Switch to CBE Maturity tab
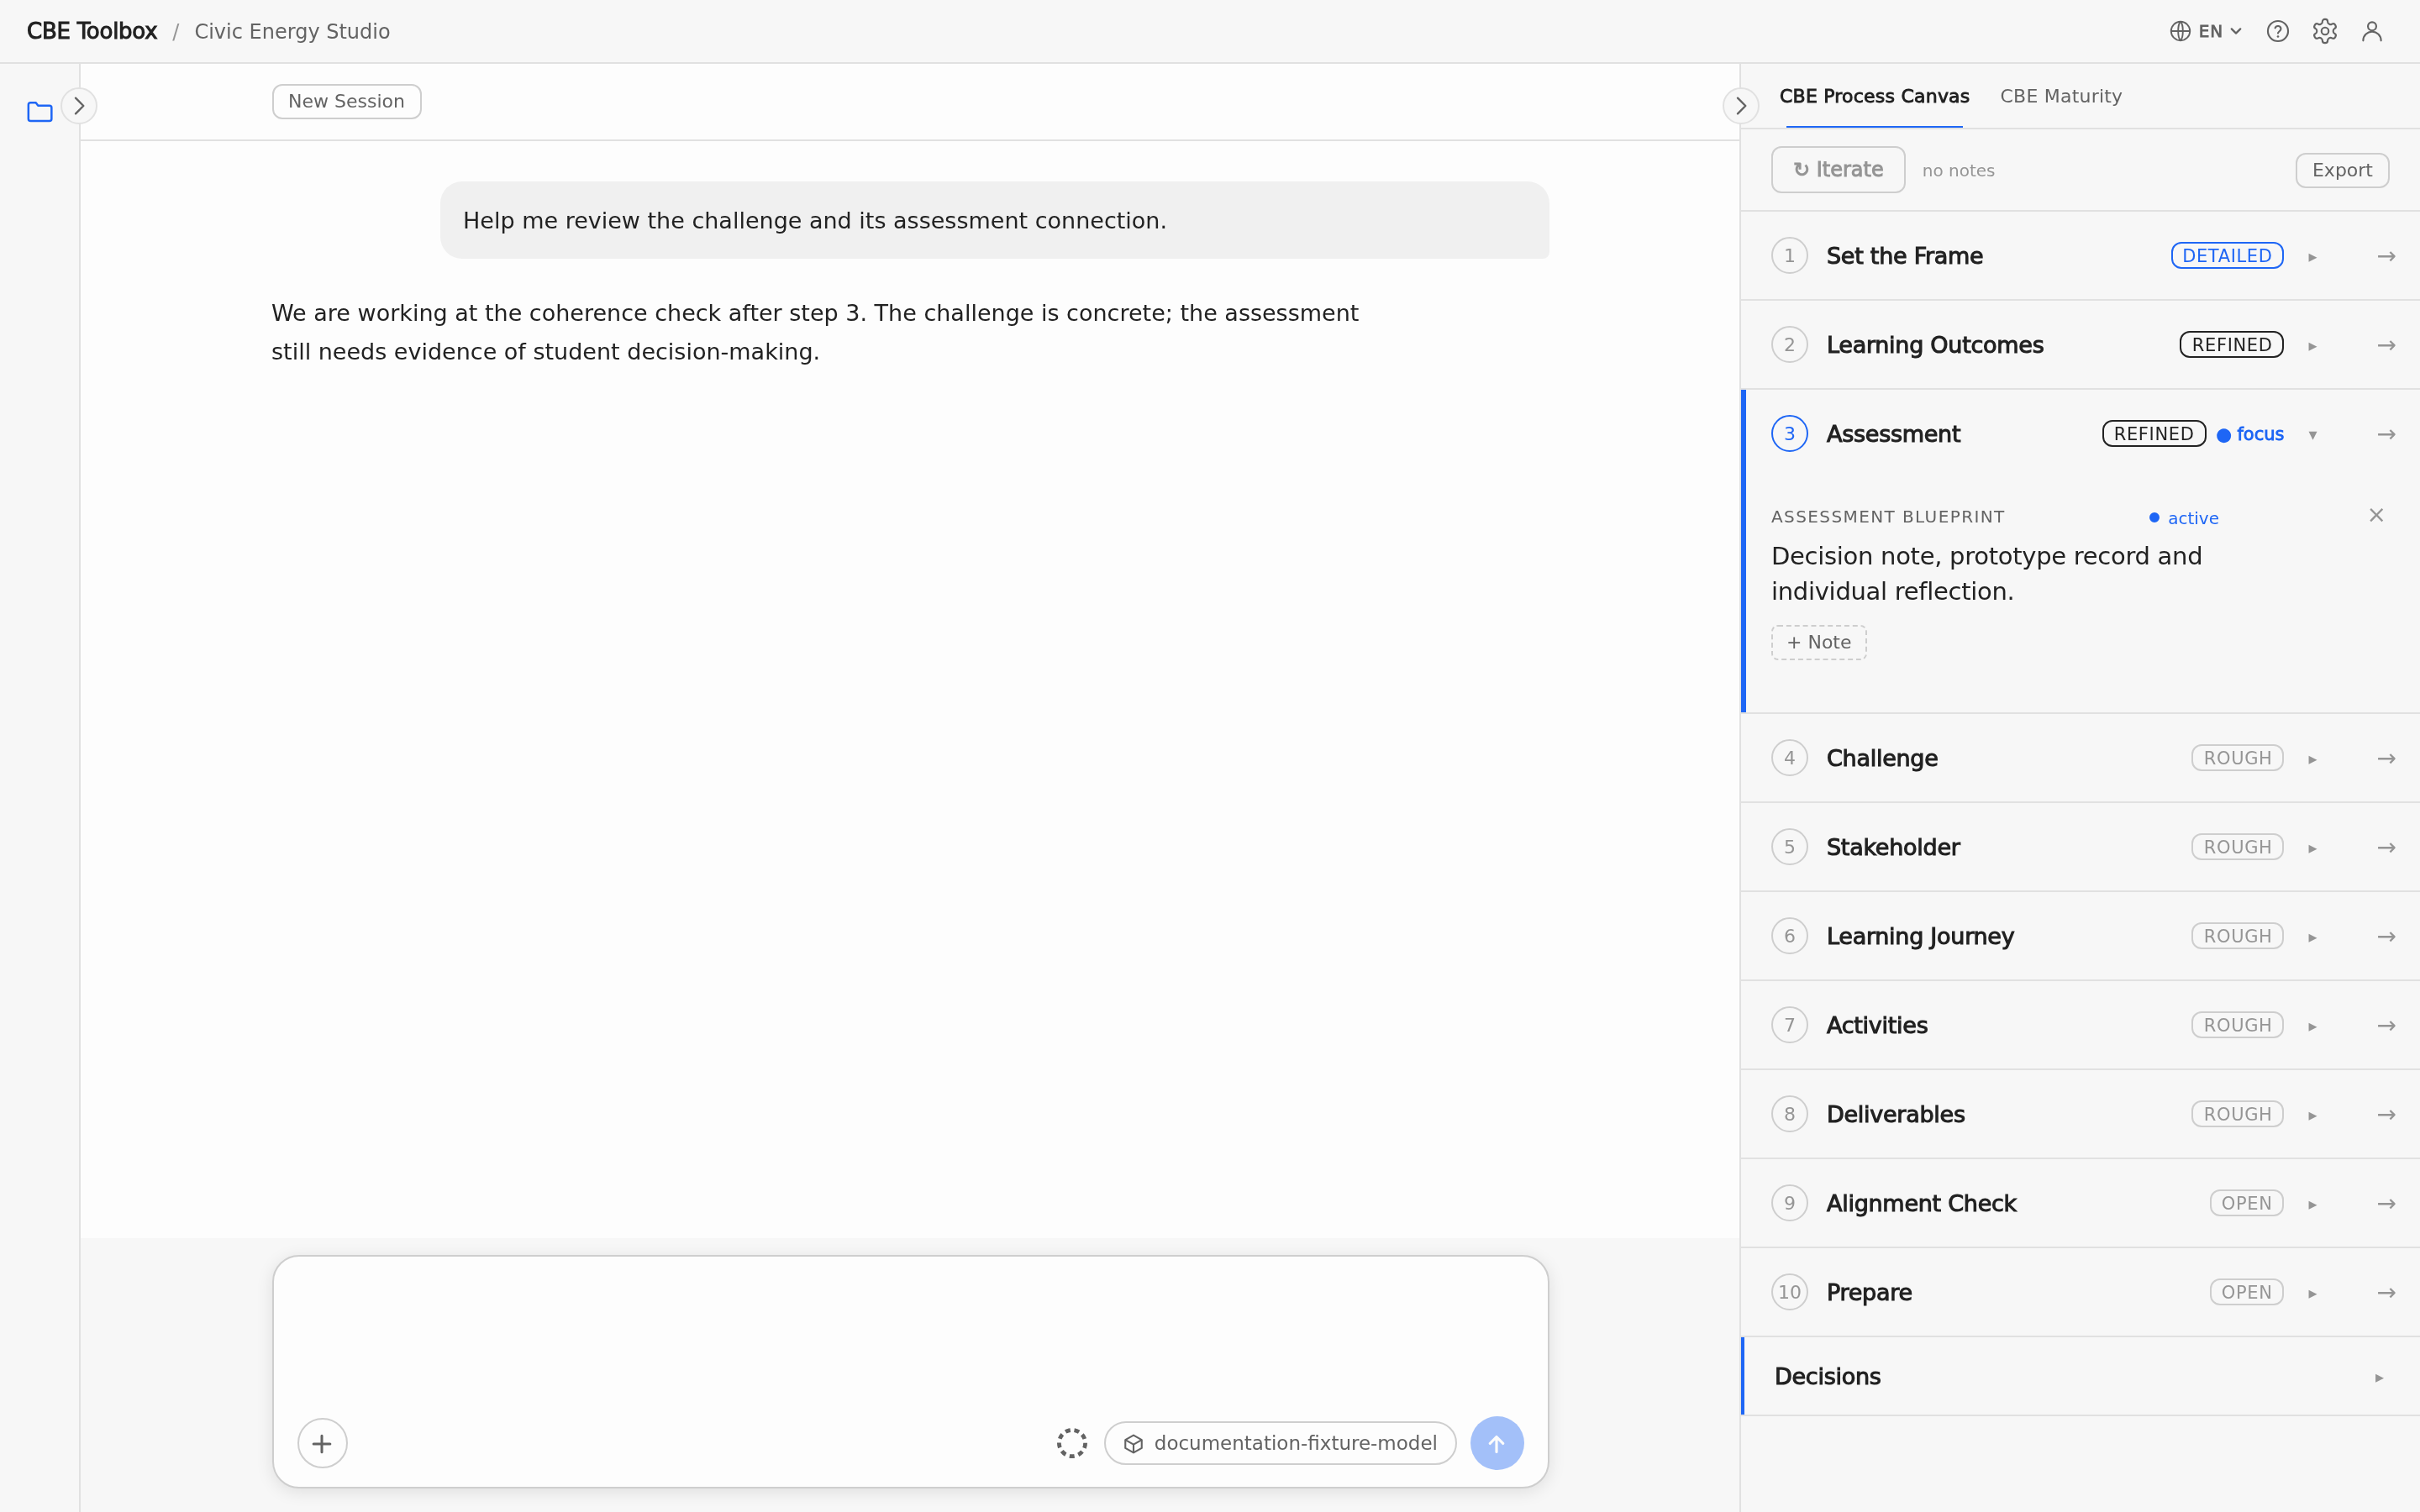This screenshot has height=1512, width=2420. (2060, 96)
